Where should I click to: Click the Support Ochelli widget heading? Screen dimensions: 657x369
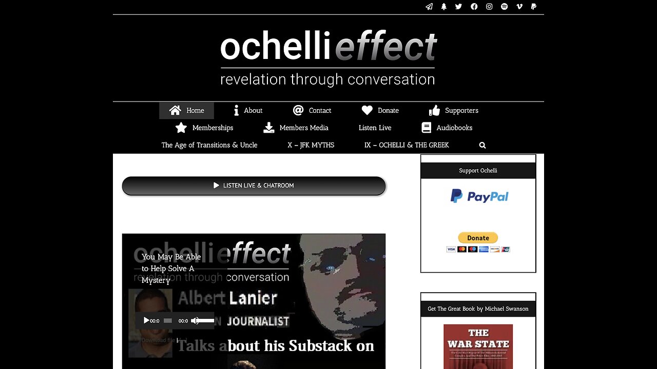coord(478,171)
